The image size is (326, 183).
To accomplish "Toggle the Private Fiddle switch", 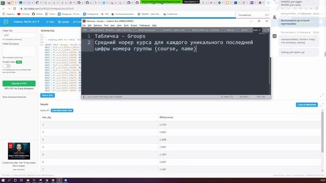I will tap(7, 66).
